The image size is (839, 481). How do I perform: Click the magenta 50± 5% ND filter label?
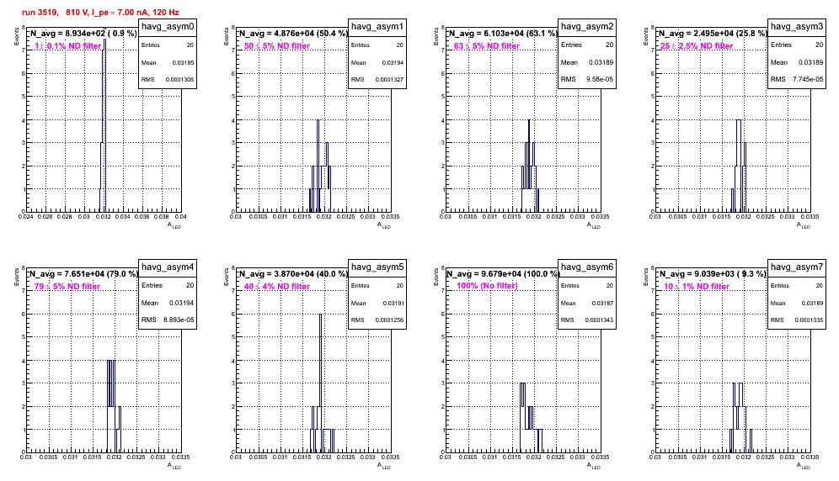(277, 46)
